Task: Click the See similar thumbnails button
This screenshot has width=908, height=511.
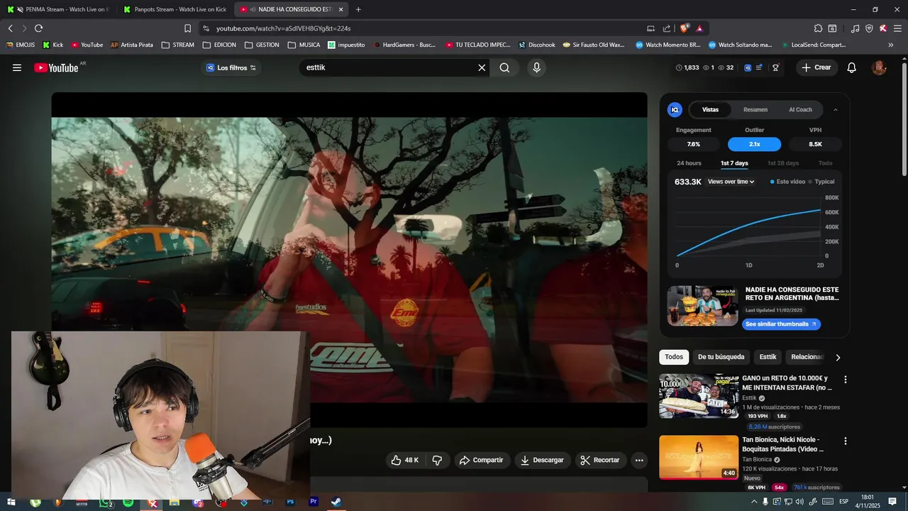Action: pyautogui.click(x=781, y=324)
